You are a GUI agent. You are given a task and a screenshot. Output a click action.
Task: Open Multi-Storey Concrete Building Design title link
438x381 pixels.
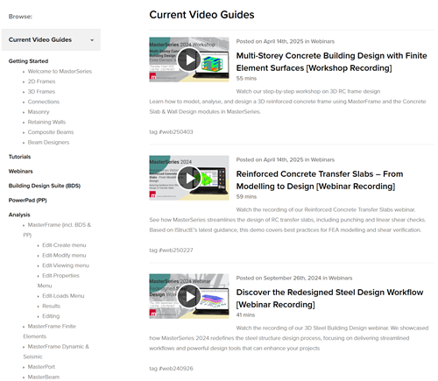point(331,61)
